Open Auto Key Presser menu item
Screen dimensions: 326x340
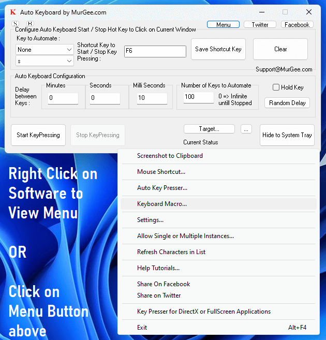pos(162,188)
